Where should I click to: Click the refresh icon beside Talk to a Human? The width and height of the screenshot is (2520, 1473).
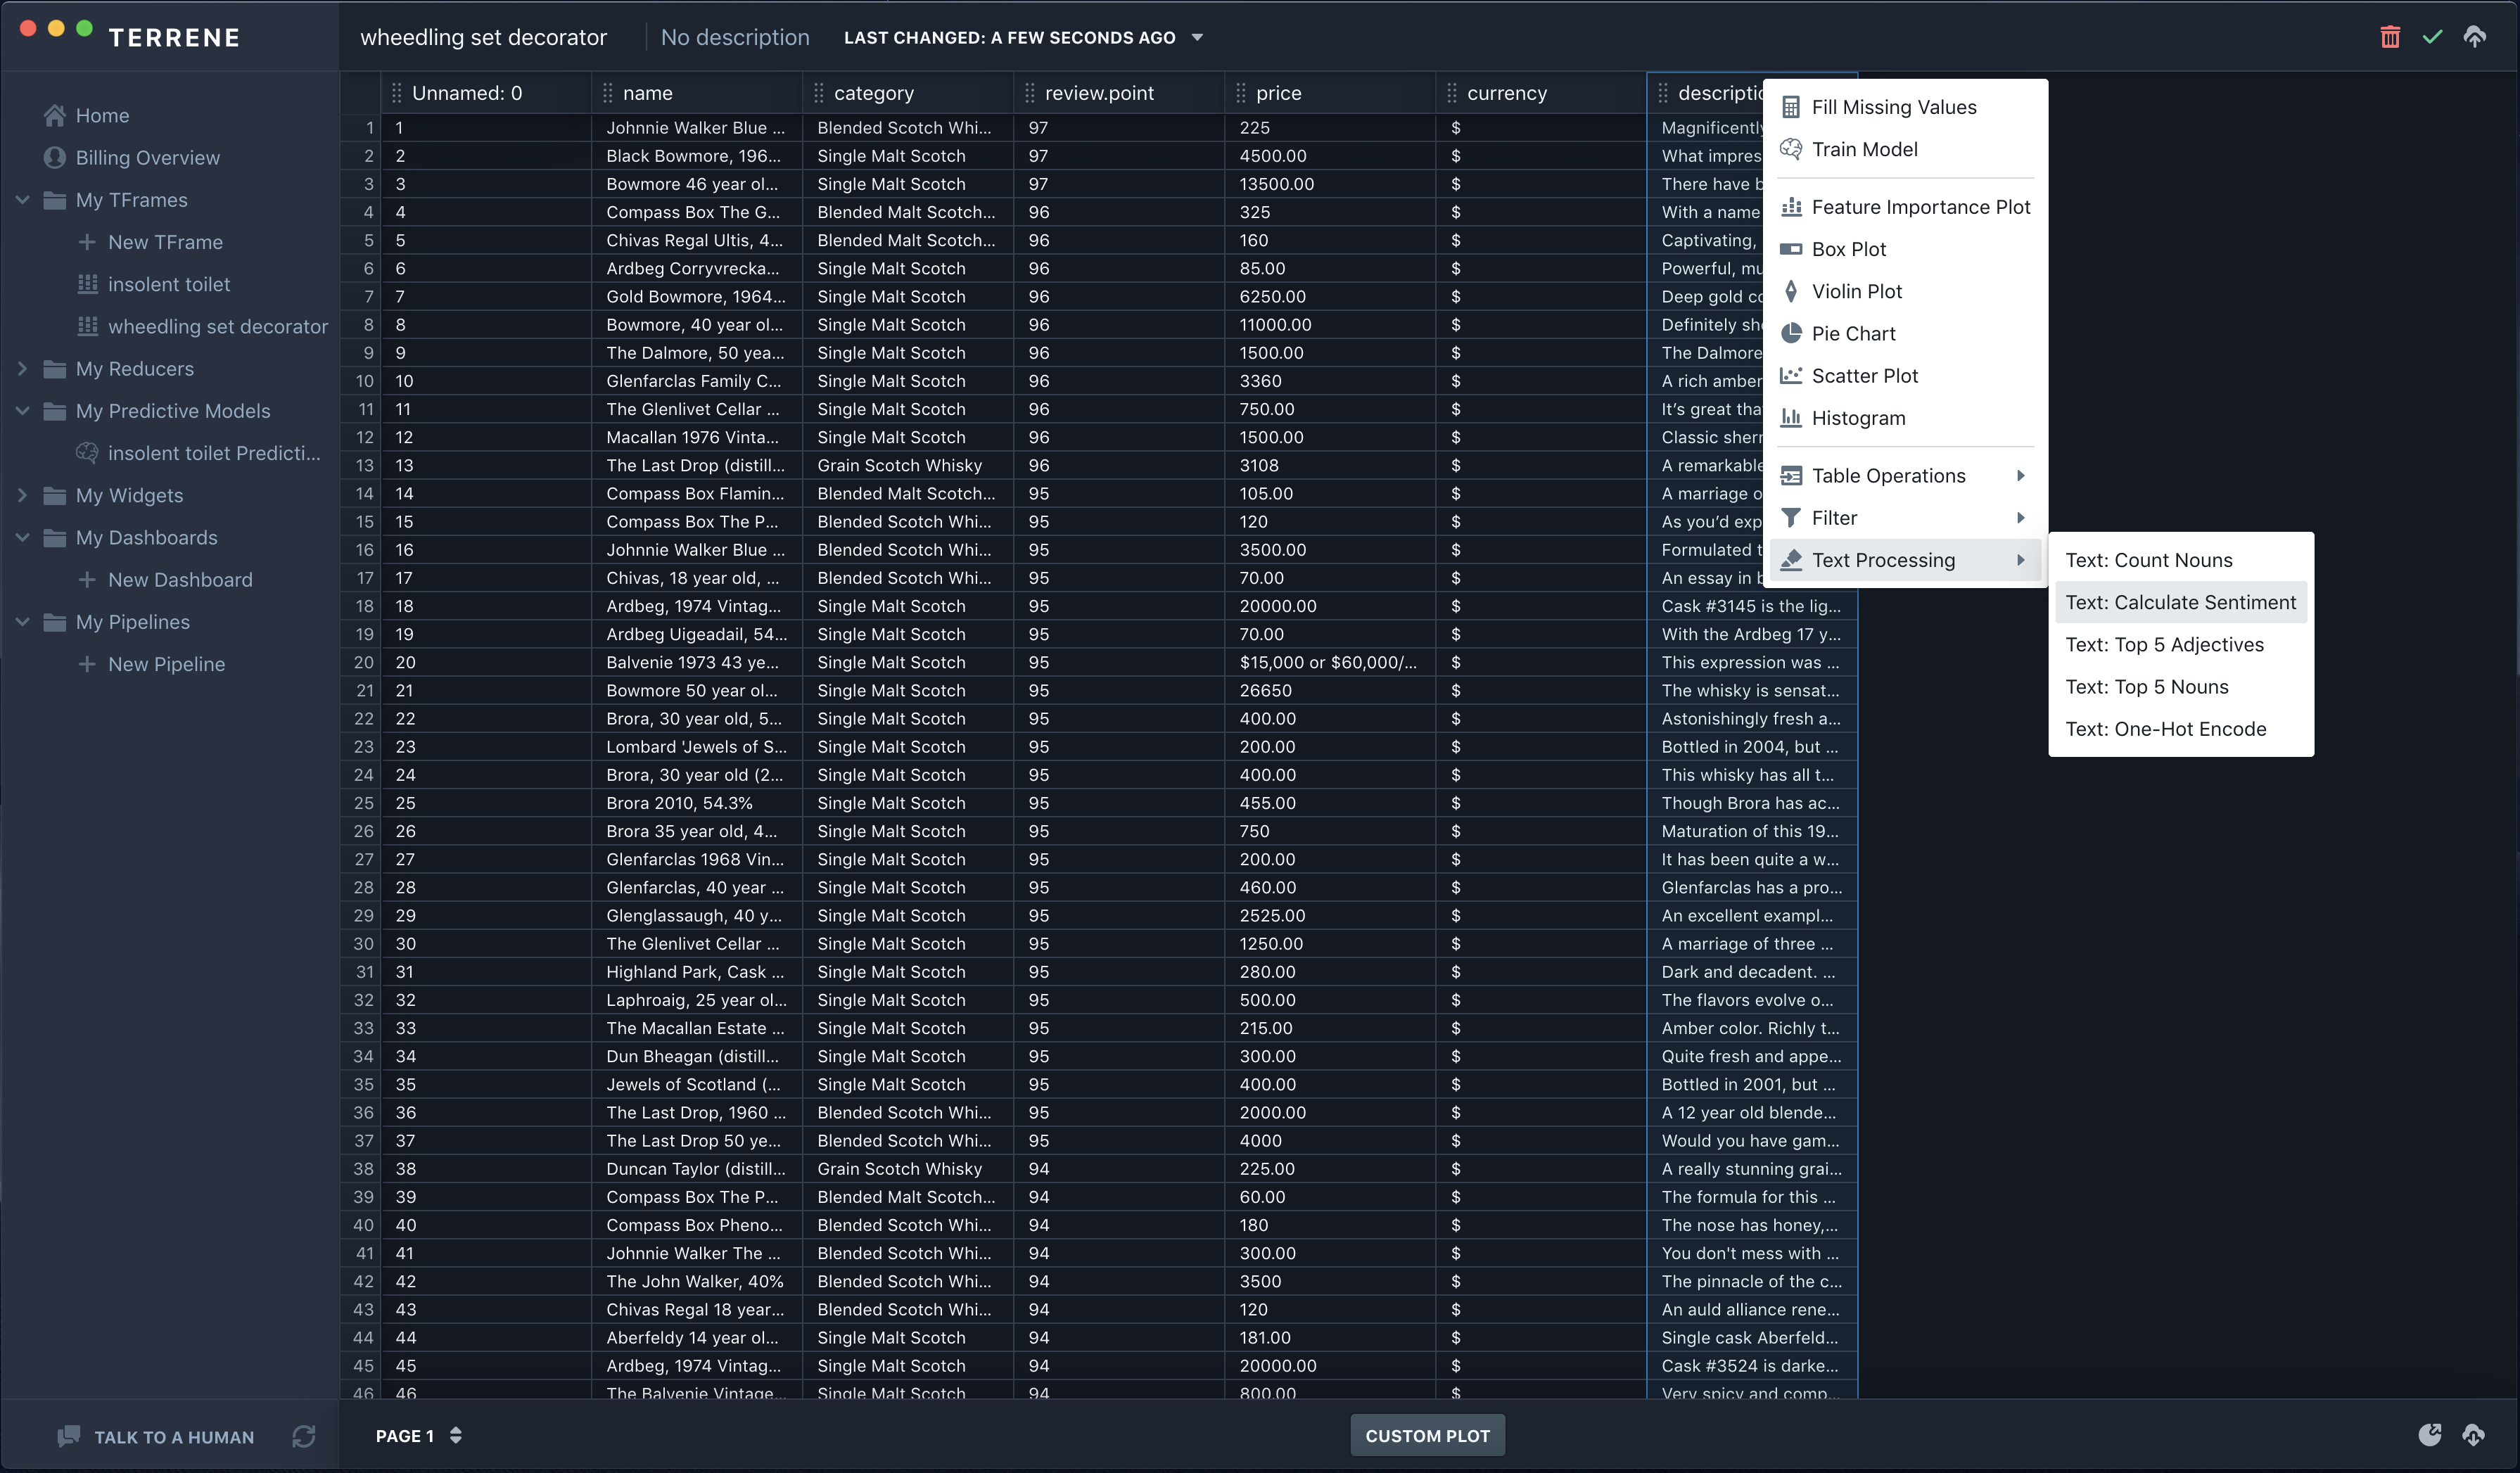pos(304,1436)
